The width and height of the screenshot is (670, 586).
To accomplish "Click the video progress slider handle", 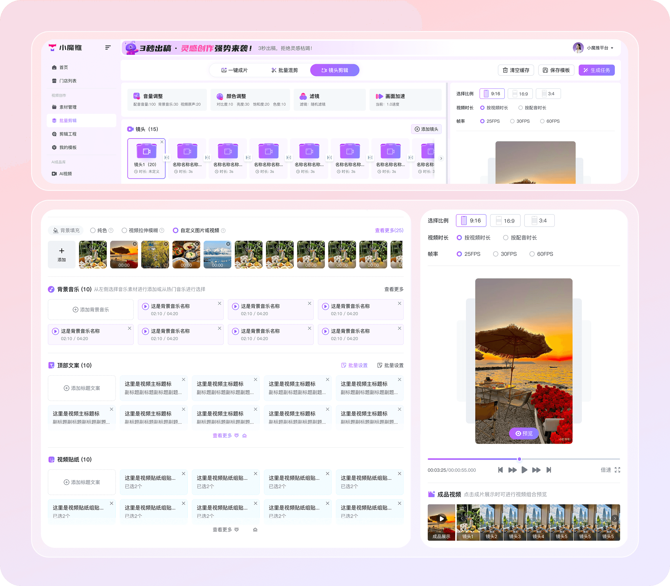I will tap(519, 459).
